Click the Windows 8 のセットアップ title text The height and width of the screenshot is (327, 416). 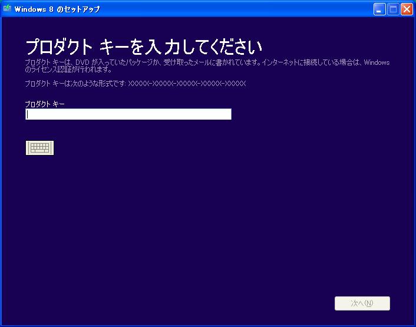(57, 9)
